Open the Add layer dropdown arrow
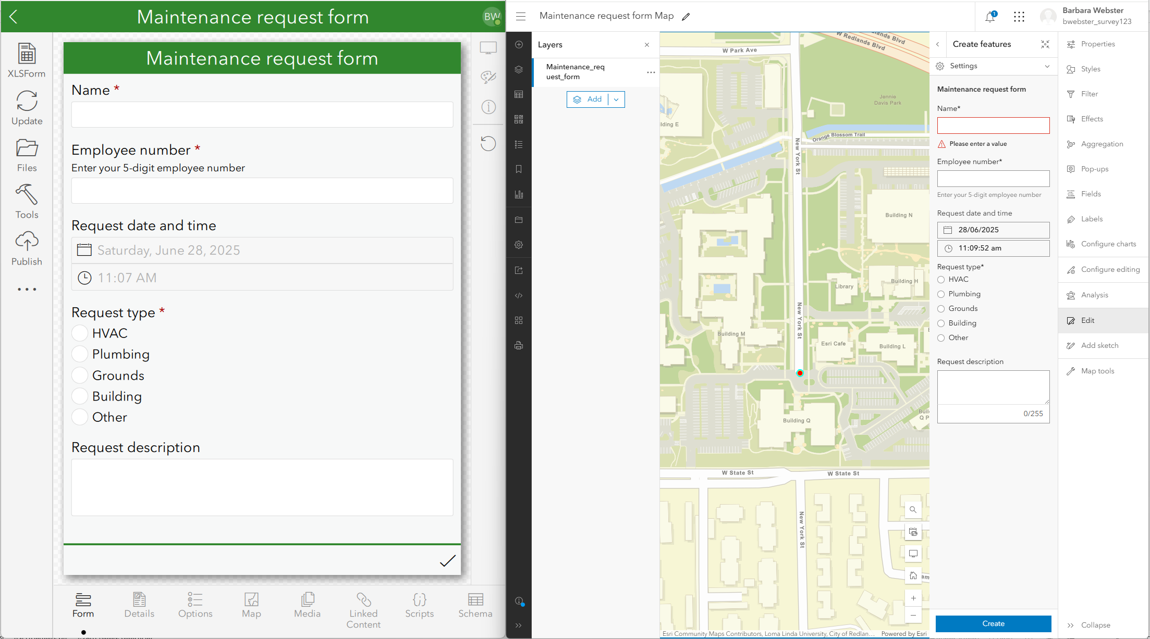This screenshot has width=1150, height=639. pyautogui.click(x=617, y=99)
